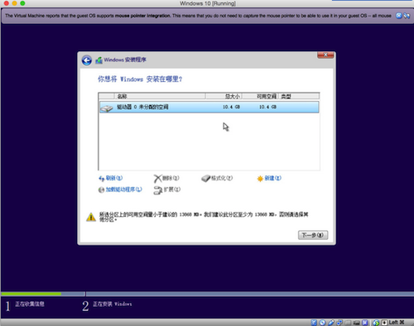Click step 2 正在安装 Windows label

tap(112, 304)
